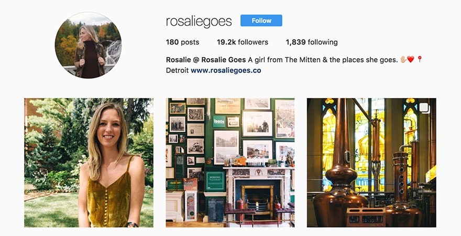The image size is (461, 236).
Task: Click the red location pin emoji
Action: [419, 60]
